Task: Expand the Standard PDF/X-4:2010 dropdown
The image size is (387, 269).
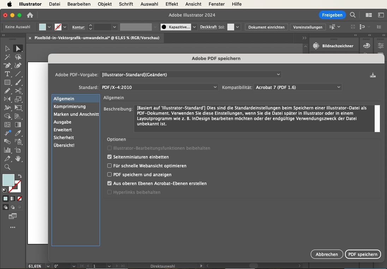Action: (x=159, y=87)
